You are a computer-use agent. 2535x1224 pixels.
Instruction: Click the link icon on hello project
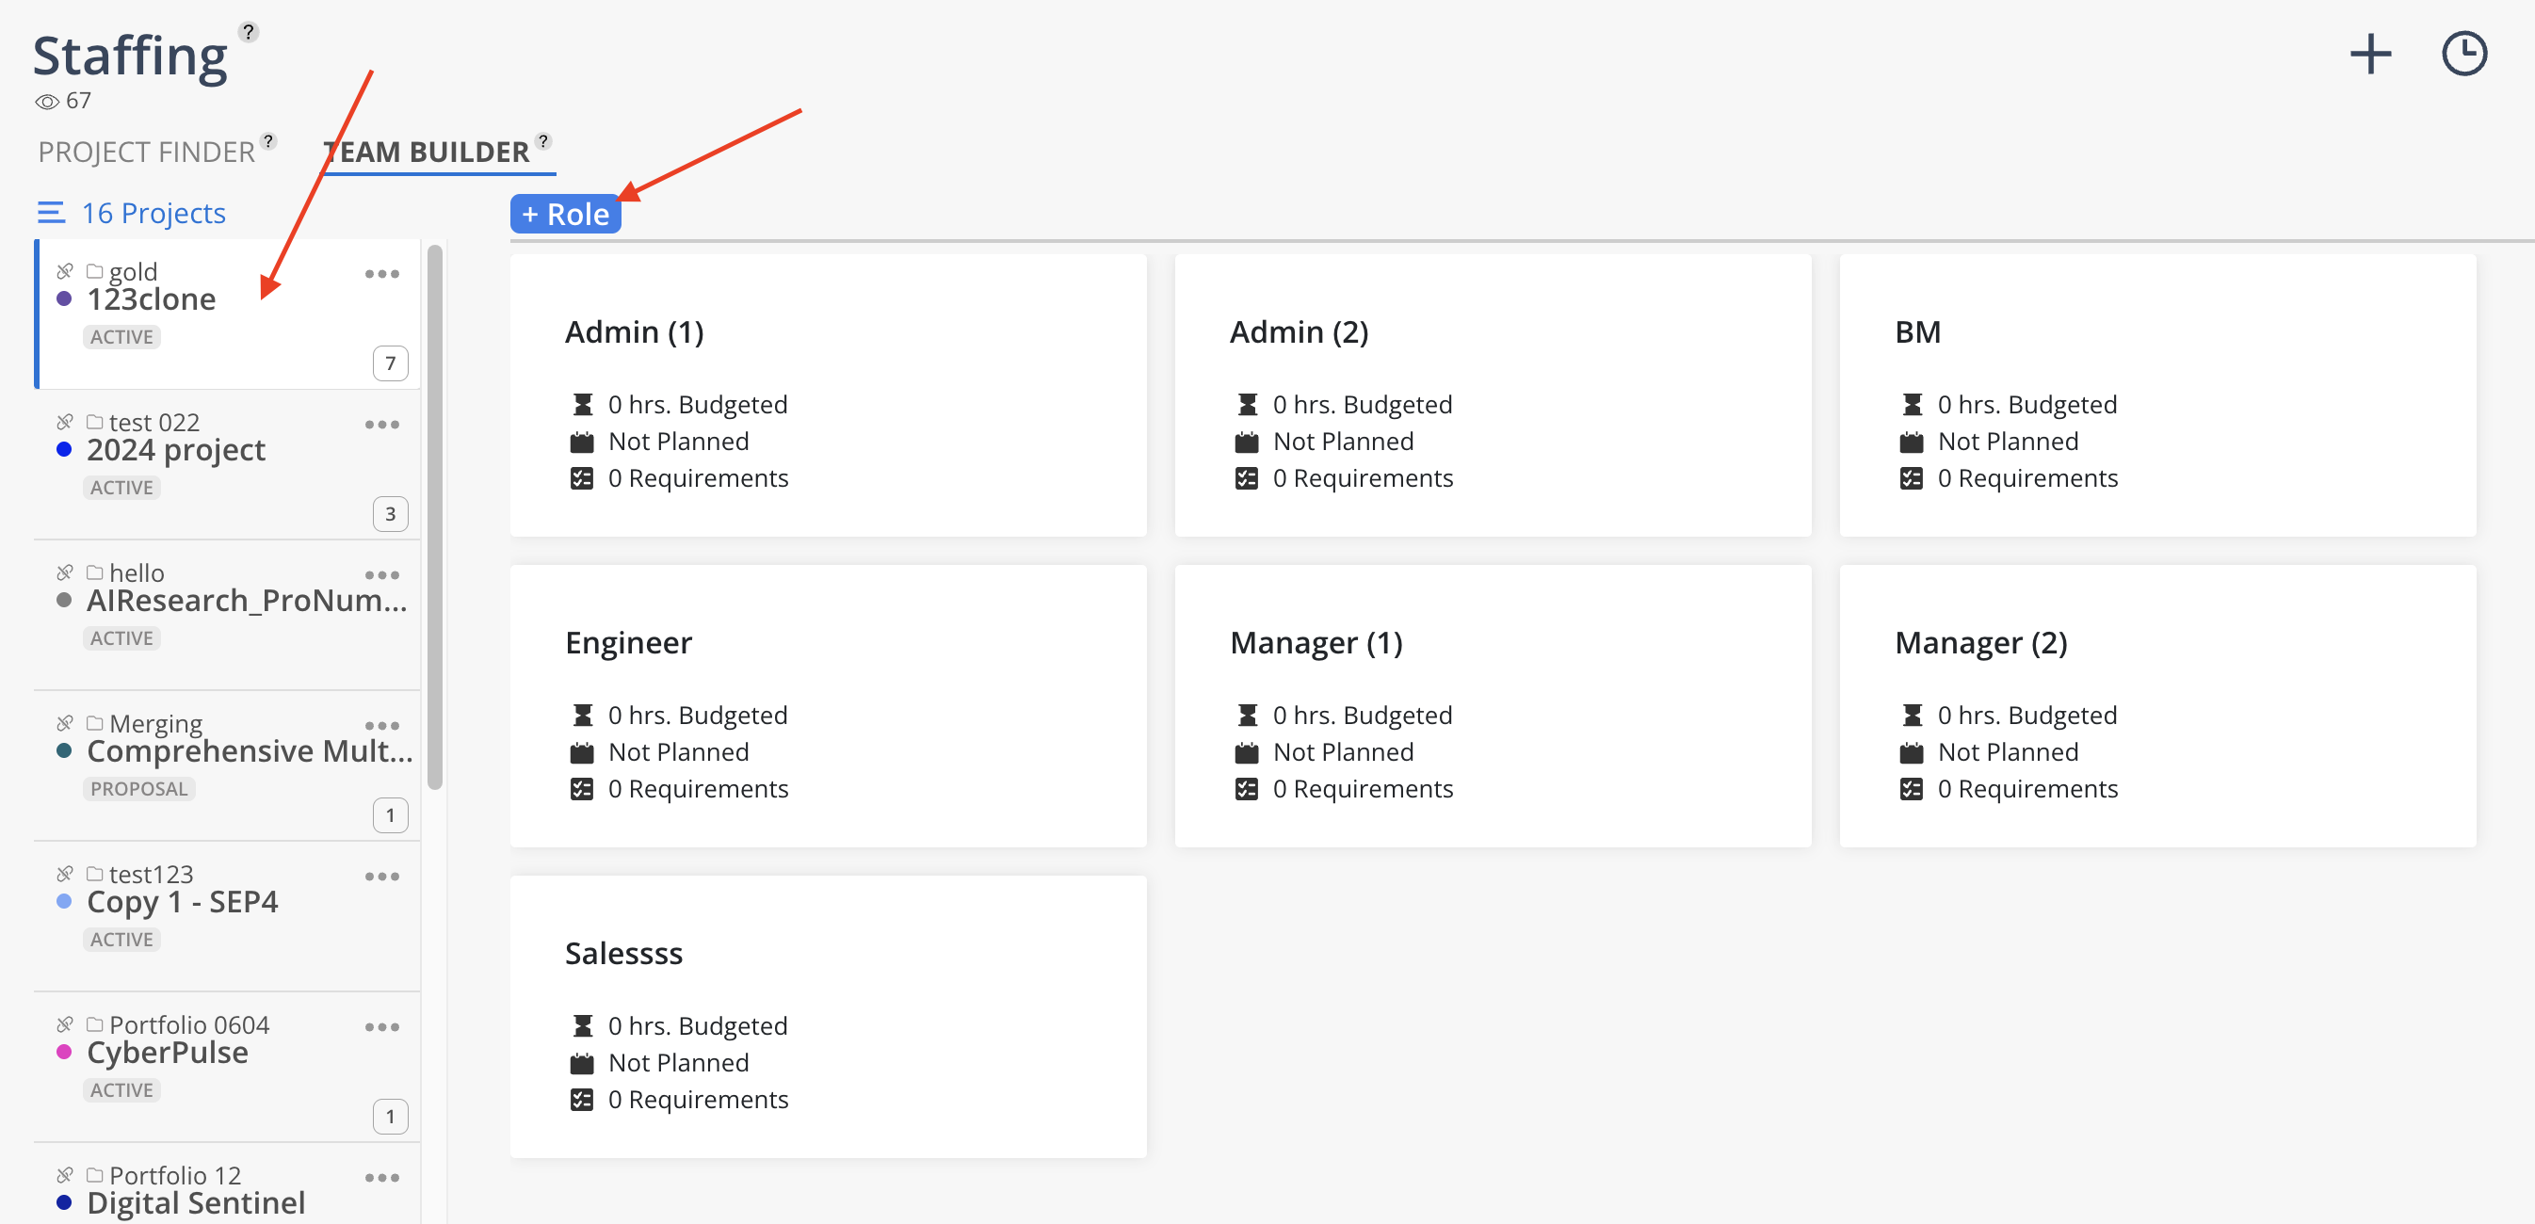tap(65, 572)
